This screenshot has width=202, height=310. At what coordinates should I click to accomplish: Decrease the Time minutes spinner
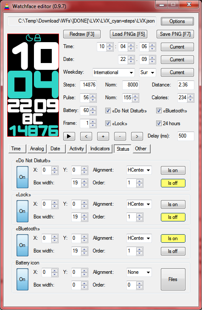[131, 49]
